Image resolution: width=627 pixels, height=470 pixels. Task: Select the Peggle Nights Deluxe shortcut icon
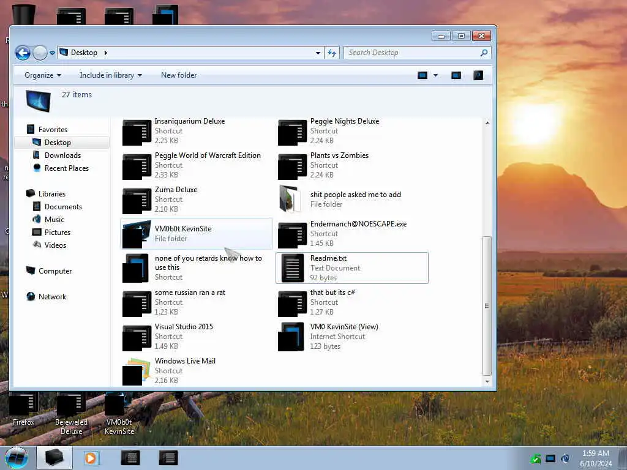coord(292,132)
